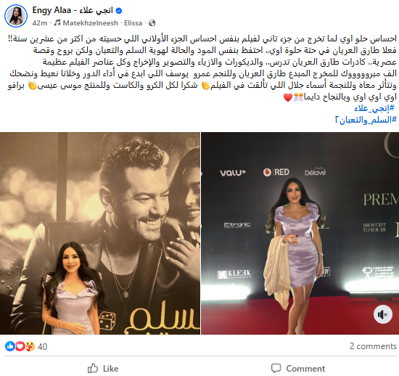Open the Engy Alaa profile name

(73, 10)
